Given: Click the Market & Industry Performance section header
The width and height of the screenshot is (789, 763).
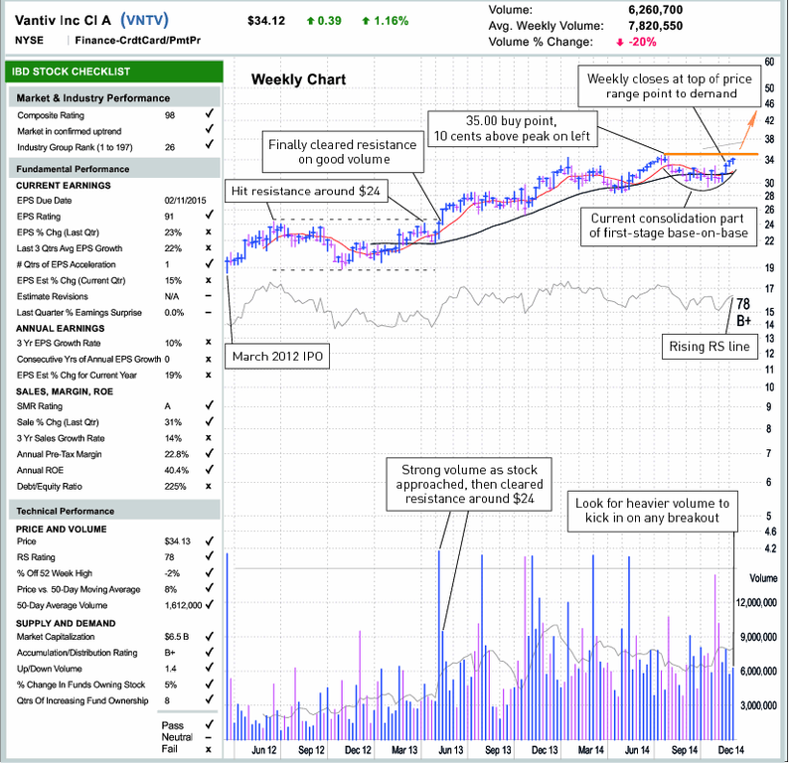Looking at the screenshot, I should 114,97.
